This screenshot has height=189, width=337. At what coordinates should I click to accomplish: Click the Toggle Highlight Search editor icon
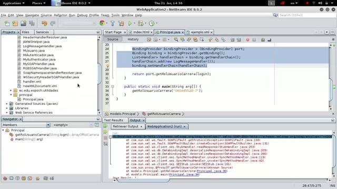[195, 40]
